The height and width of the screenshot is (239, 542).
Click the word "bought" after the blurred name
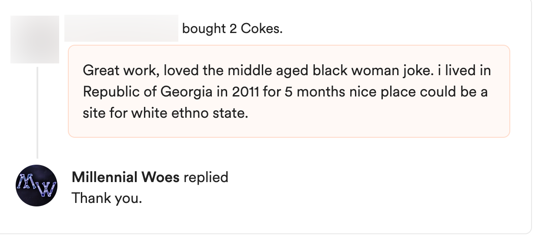click(204, 29)
